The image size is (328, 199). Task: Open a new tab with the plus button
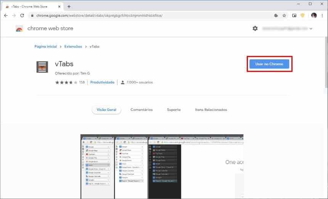[x=69, y=6]
